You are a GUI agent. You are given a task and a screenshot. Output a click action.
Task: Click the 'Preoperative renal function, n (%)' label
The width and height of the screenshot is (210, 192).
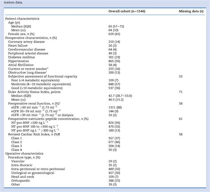34,103
